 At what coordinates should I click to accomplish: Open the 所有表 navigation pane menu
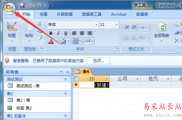pyautogui.click(x=61, y=72)
